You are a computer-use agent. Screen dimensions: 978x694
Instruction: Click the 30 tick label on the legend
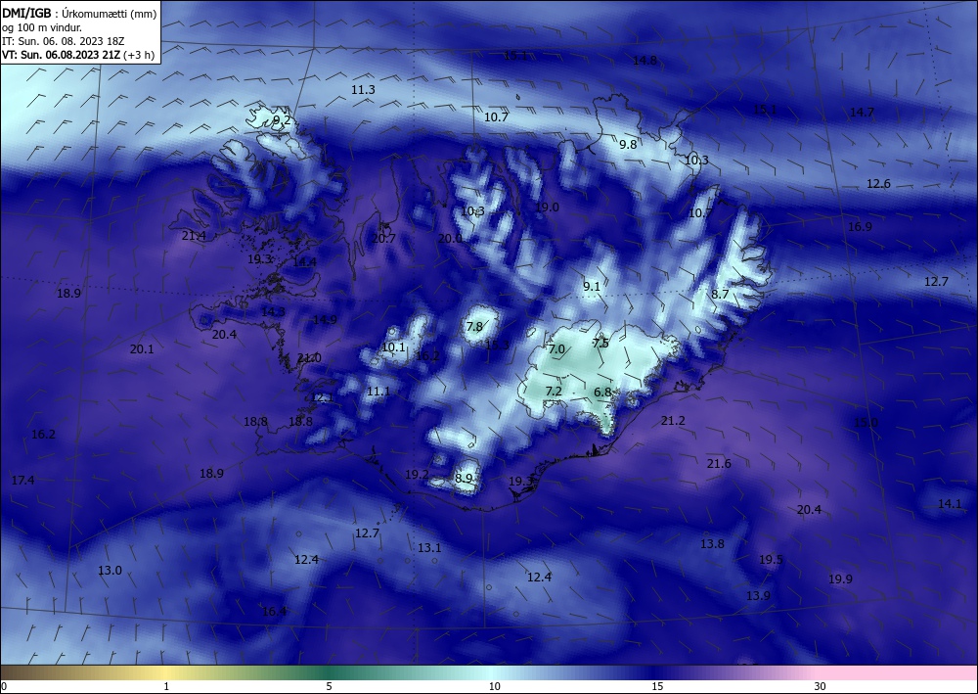pos(821,687)
